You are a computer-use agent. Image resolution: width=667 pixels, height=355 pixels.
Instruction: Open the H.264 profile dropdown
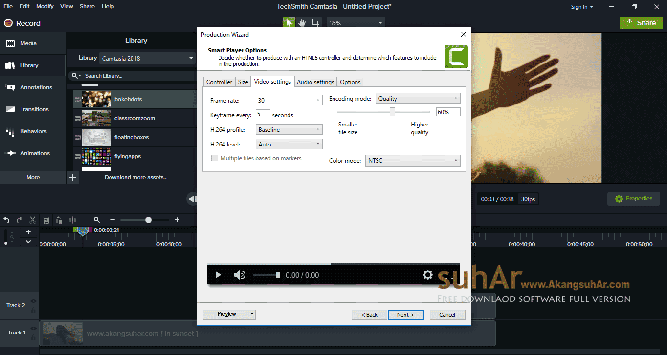tap(289, 129)
